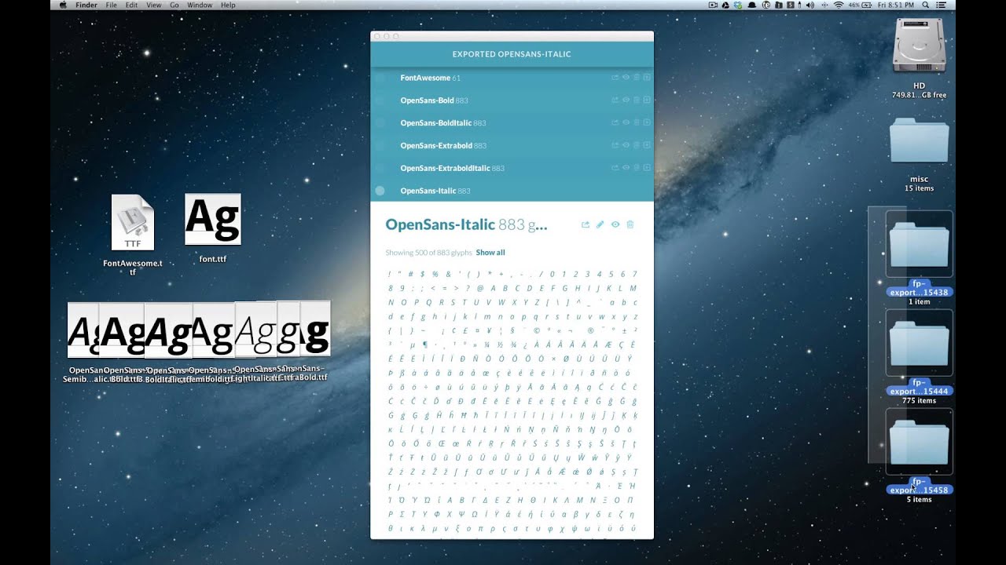Click the @ glyph in the grid
The height and width of the screenshot is (565, 1006).
(480, 288)
